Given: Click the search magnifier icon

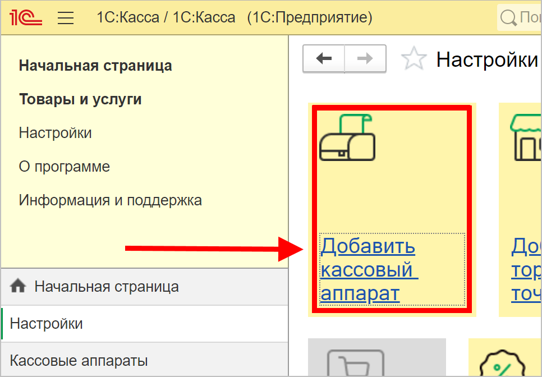Looking at the screenshot, I should 508,17.
